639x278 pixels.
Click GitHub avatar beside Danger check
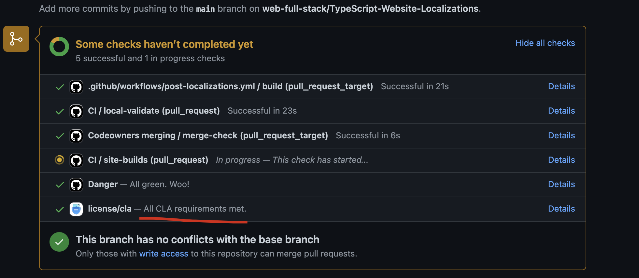point(76,185)
